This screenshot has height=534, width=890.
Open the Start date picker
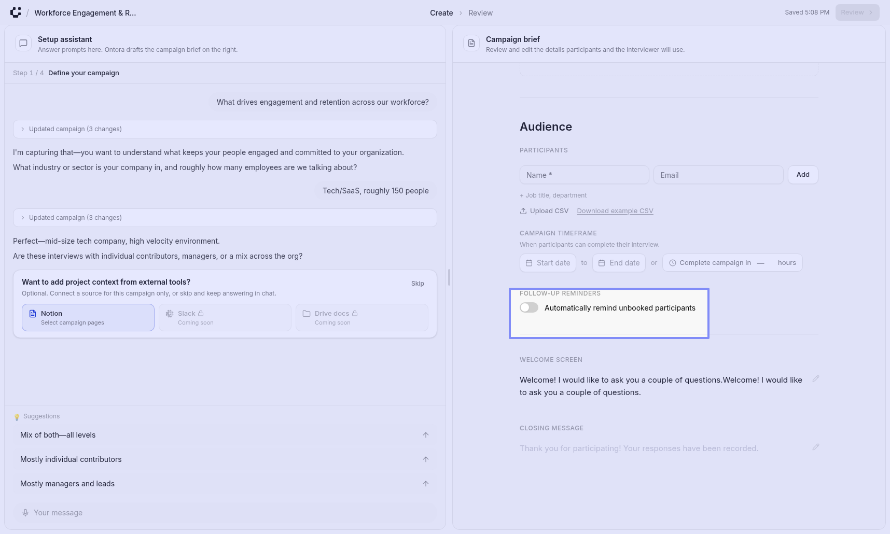click(x=548, y=263)
